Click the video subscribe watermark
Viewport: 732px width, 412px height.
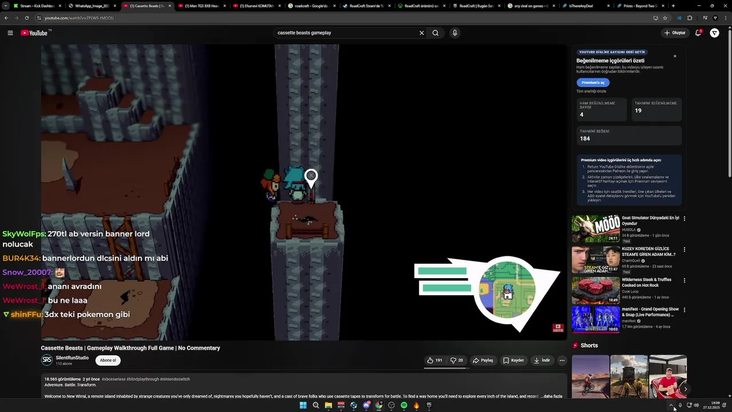pyautogui.click(x=558, y=328)
